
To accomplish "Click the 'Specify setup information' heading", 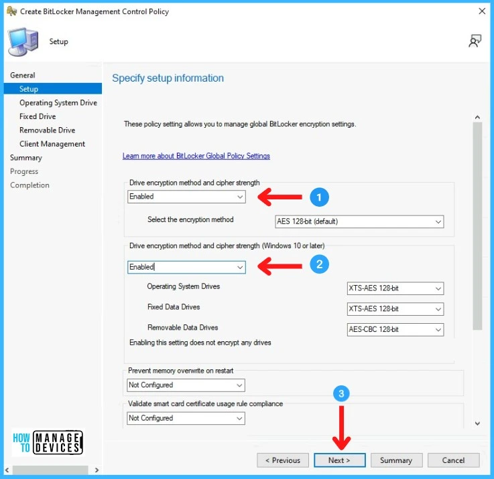I will pyautogui.click(x=168, y=78).
